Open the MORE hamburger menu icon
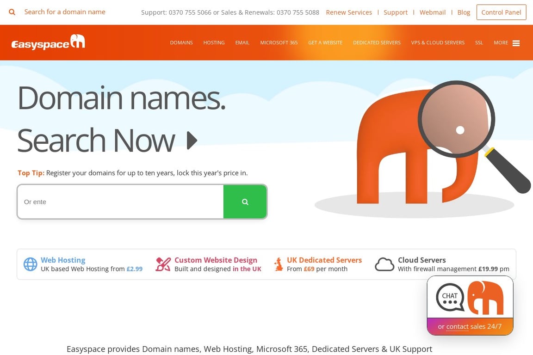The height and width of the screenshot is (355, 533). tap(516, 43)
